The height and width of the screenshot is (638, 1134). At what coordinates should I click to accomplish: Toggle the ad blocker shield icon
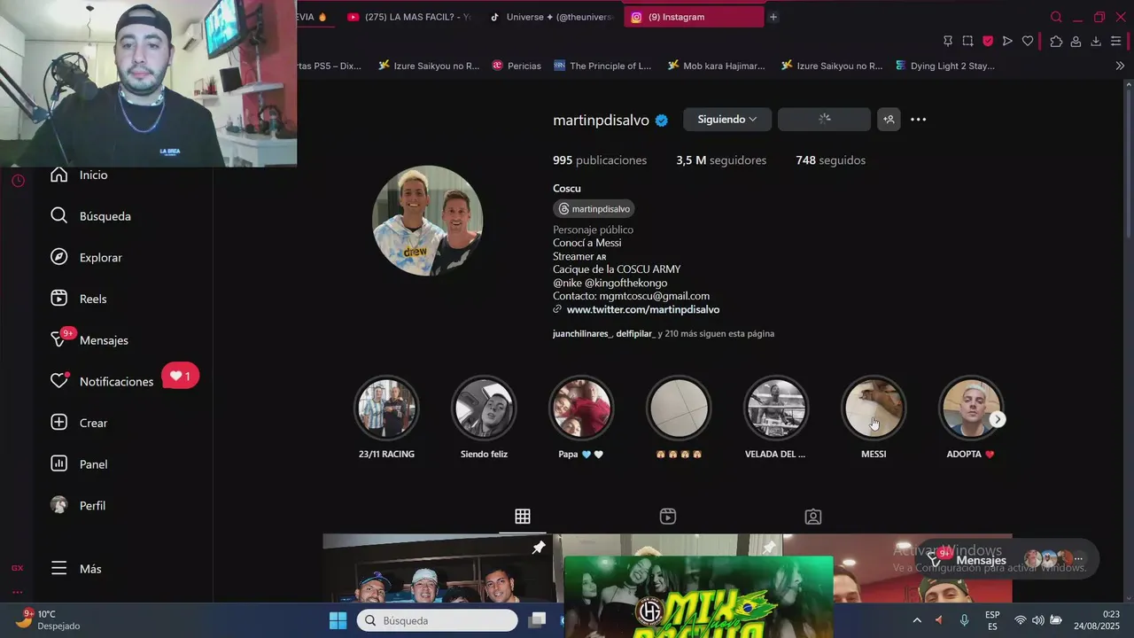[x=988, y=41]
